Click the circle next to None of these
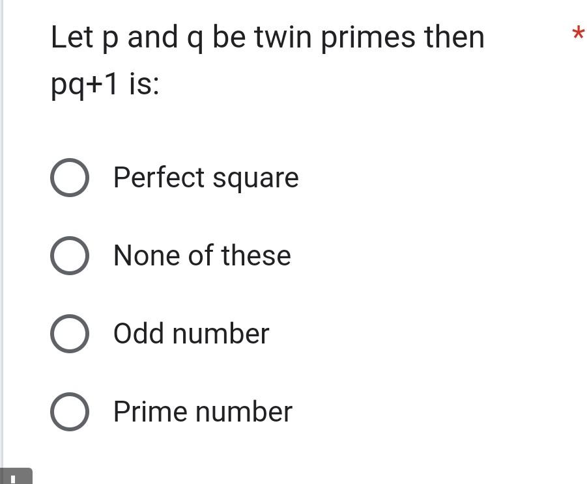Viewport: 587px width, 484px height. [70, 256]
